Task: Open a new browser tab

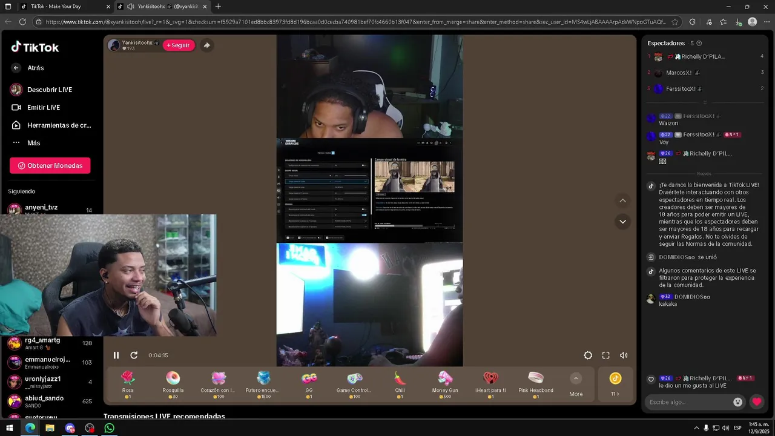Action: click(x=218, y=7)
